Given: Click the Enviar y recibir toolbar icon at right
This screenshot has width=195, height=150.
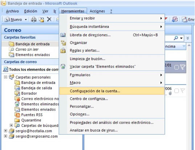Looking at the screenshot, I should [184, 20].
